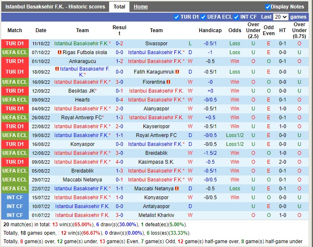Open Royal Antwerp FC link on 26/08/22
The height and width of the screenshot is (247, 313).
coord(82,118)
